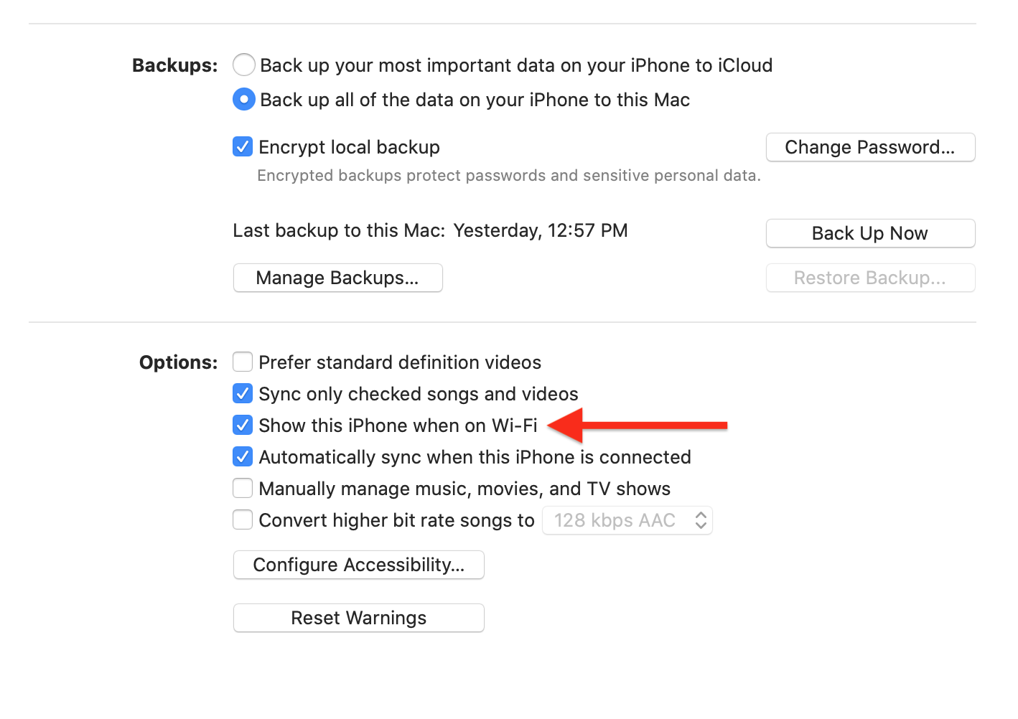The image size is (1018, 719).
Task: Open the 128 kbps AAC dropdown
Action: 627,520
